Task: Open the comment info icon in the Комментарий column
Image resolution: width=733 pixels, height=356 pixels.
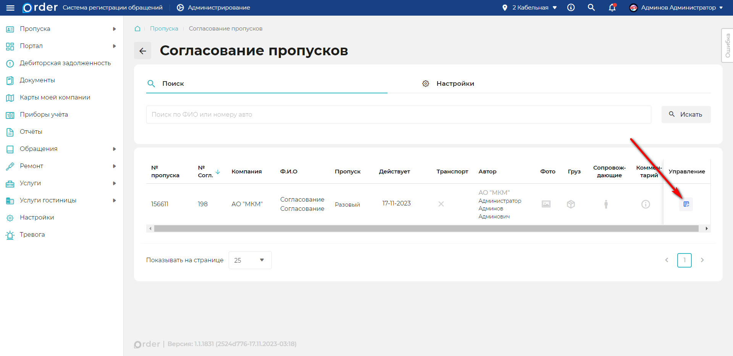Action: click(646, 204)
